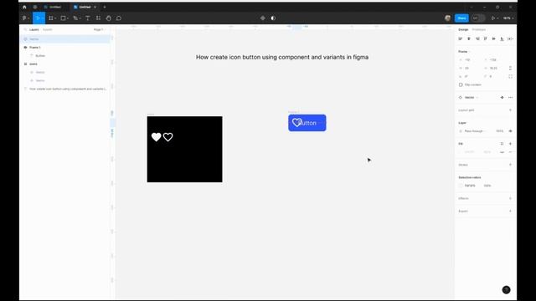Select the icons component set layer
Image resolution: width=536 pixels, height=301 pixels.
pyautogui.click(x=33, y=64)
